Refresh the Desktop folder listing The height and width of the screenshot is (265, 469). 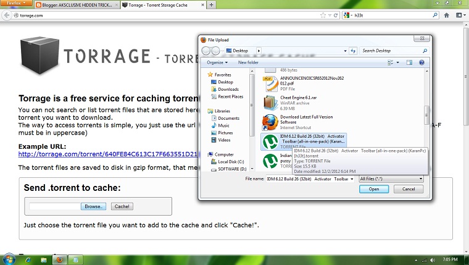pos(353,51)
